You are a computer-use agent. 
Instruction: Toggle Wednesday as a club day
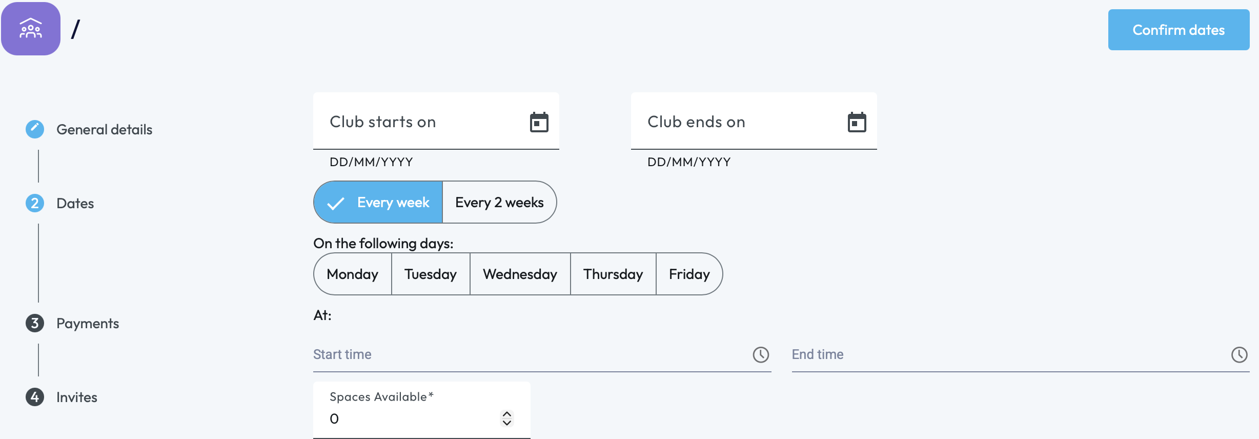pos(520,274)
